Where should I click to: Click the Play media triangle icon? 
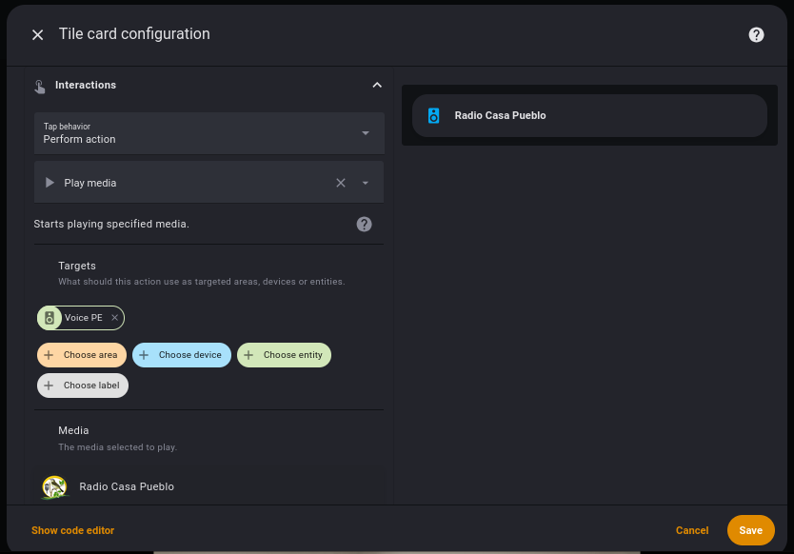coord(50,183)
